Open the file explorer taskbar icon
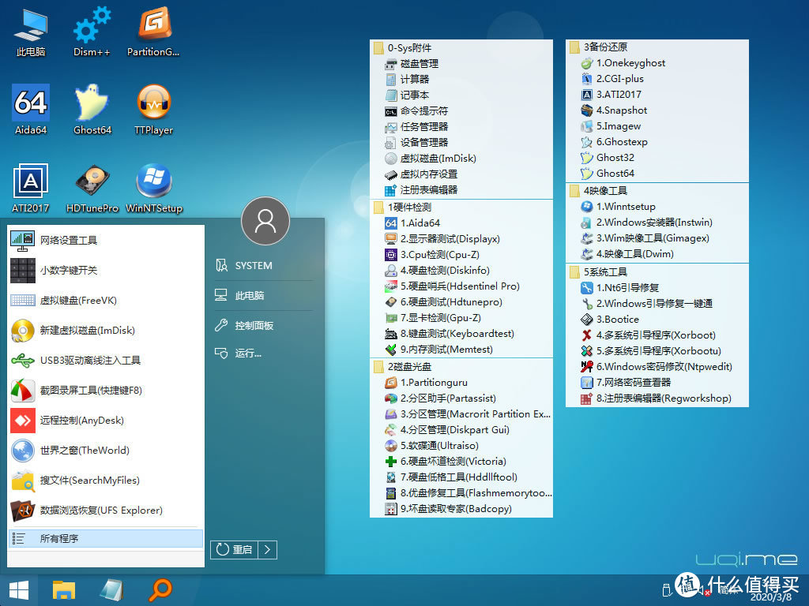 [64, 589]
